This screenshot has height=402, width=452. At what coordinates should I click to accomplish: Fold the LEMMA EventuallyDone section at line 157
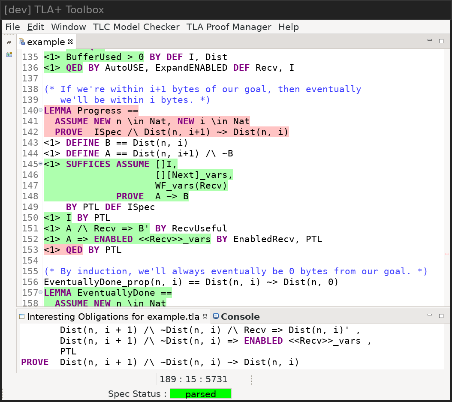(41, 292)
